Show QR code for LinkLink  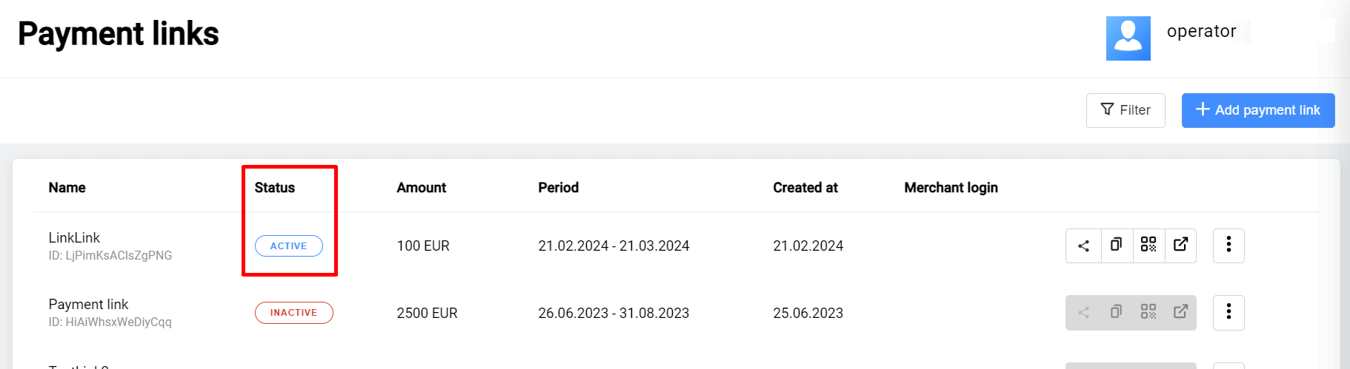pos(1148,245)
